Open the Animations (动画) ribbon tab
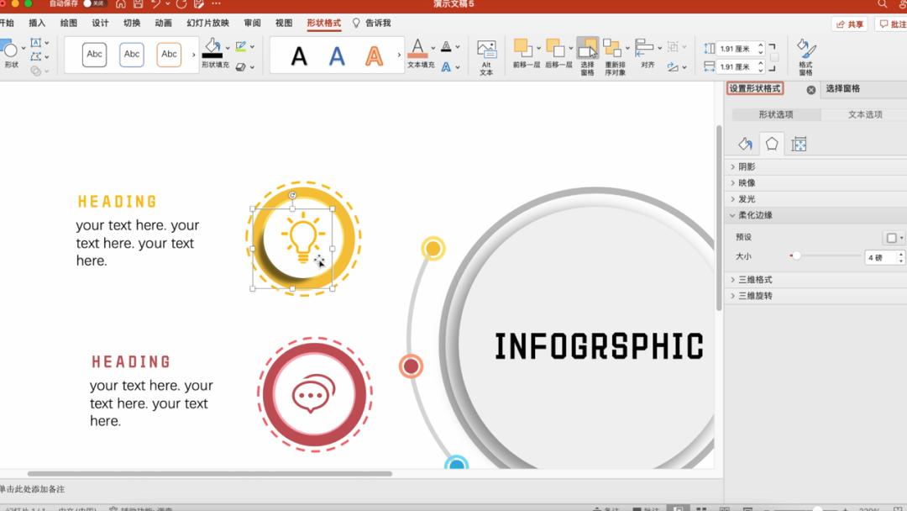The image size is (907, 511). coord(163,24)
